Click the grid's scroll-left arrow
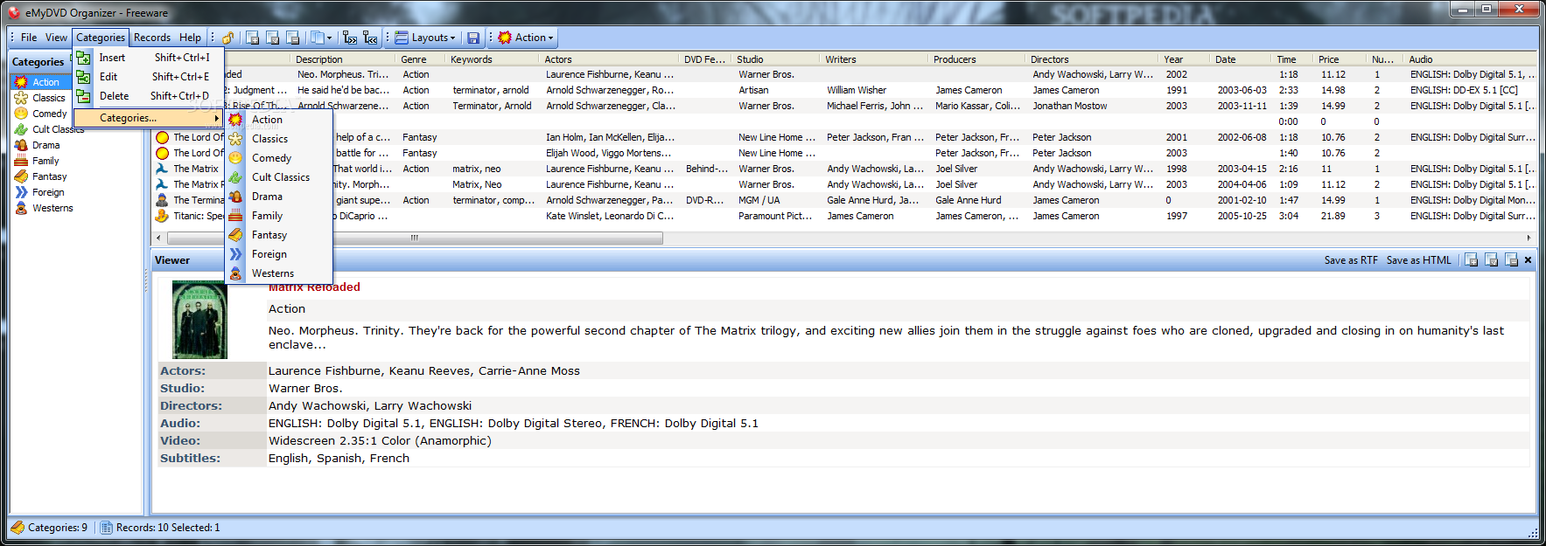This screenshot has width=1546, height=546. [x=158, y=238]
